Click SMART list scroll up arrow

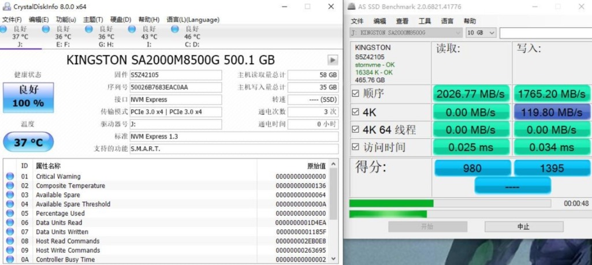click(x=333, y=164)
